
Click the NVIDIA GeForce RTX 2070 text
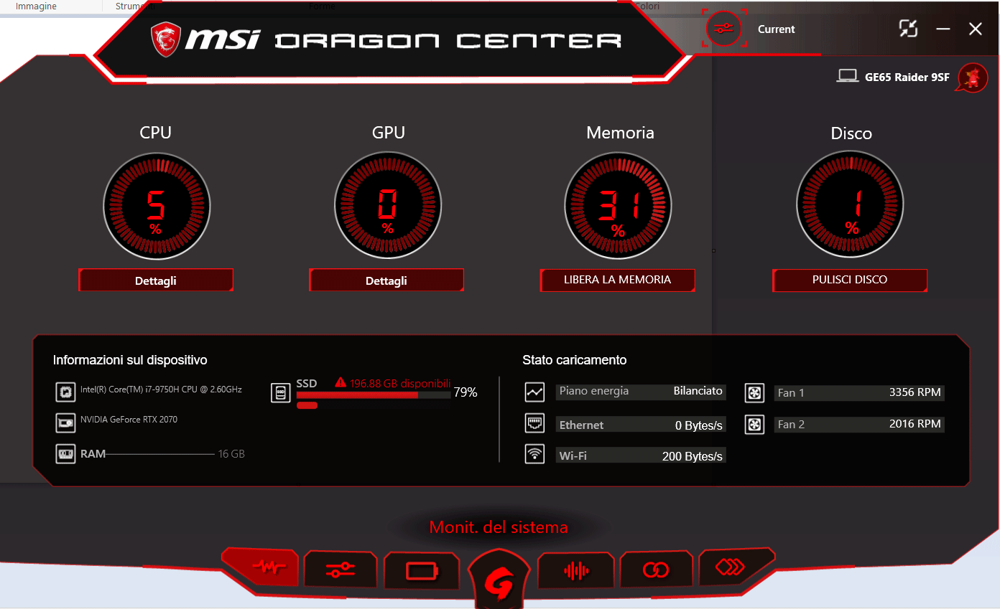tap(129, 420)
